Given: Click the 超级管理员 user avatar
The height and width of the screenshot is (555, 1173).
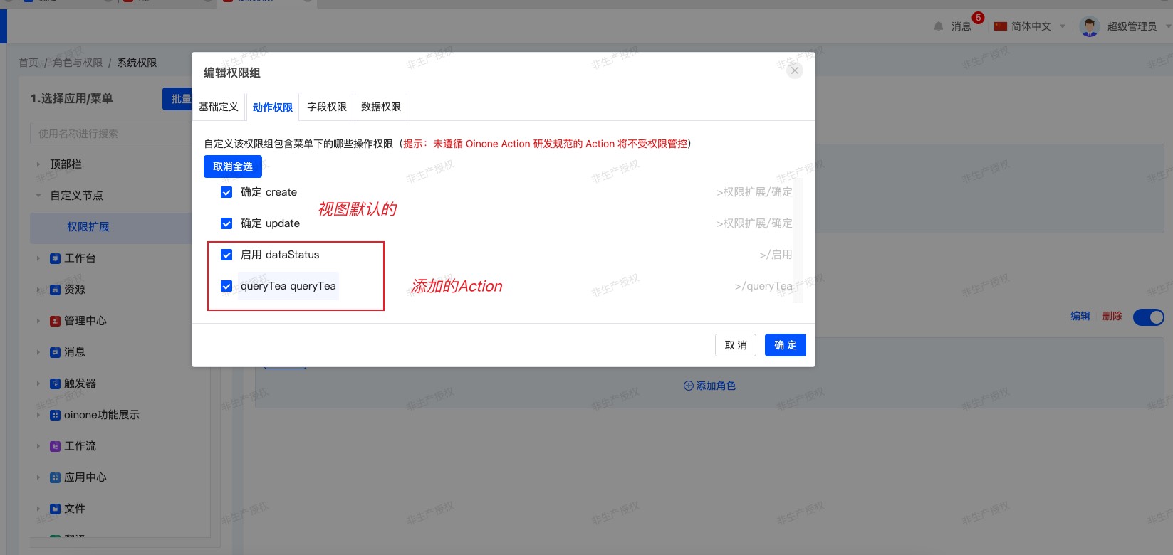Looking at the screenshot, I should (1090, 26).
